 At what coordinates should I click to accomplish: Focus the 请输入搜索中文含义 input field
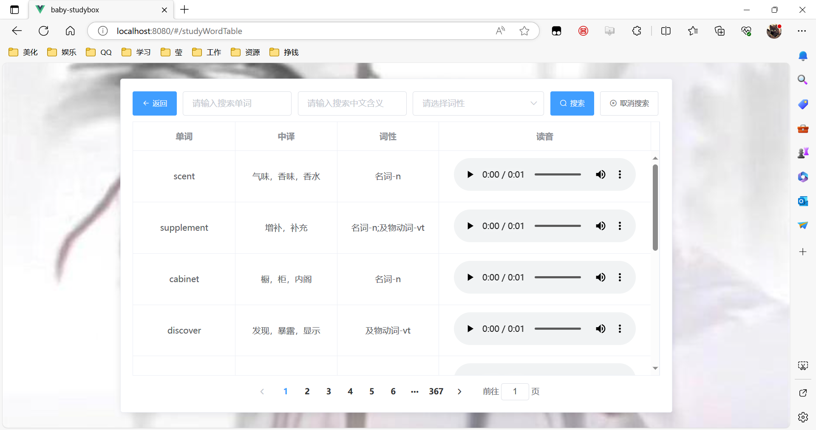352,103
